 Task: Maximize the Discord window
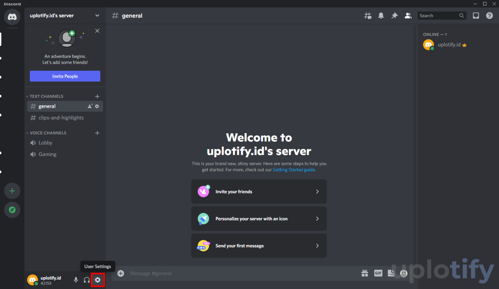(x=485, y=4)
